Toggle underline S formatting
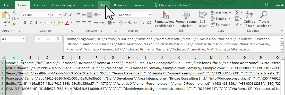This screenshot has height=95, width=285. (x=36, y=23)
